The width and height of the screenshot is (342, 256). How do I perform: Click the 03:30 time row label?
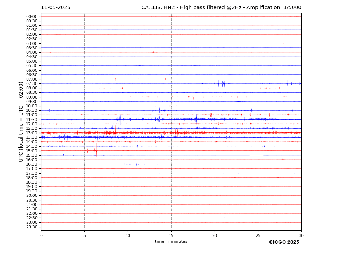click(32, 48)
